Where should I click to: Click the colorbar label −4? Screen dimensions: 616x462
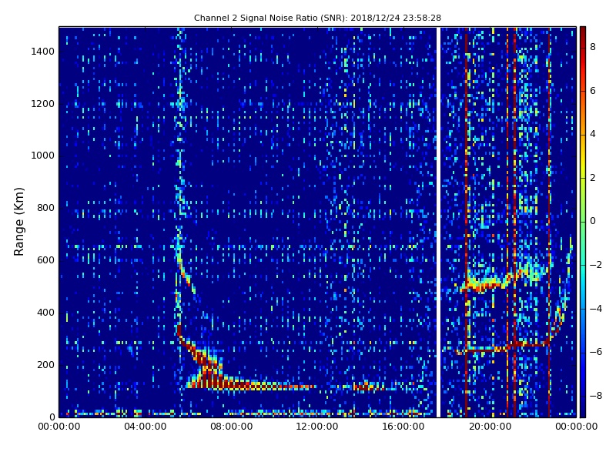[596, 309]
